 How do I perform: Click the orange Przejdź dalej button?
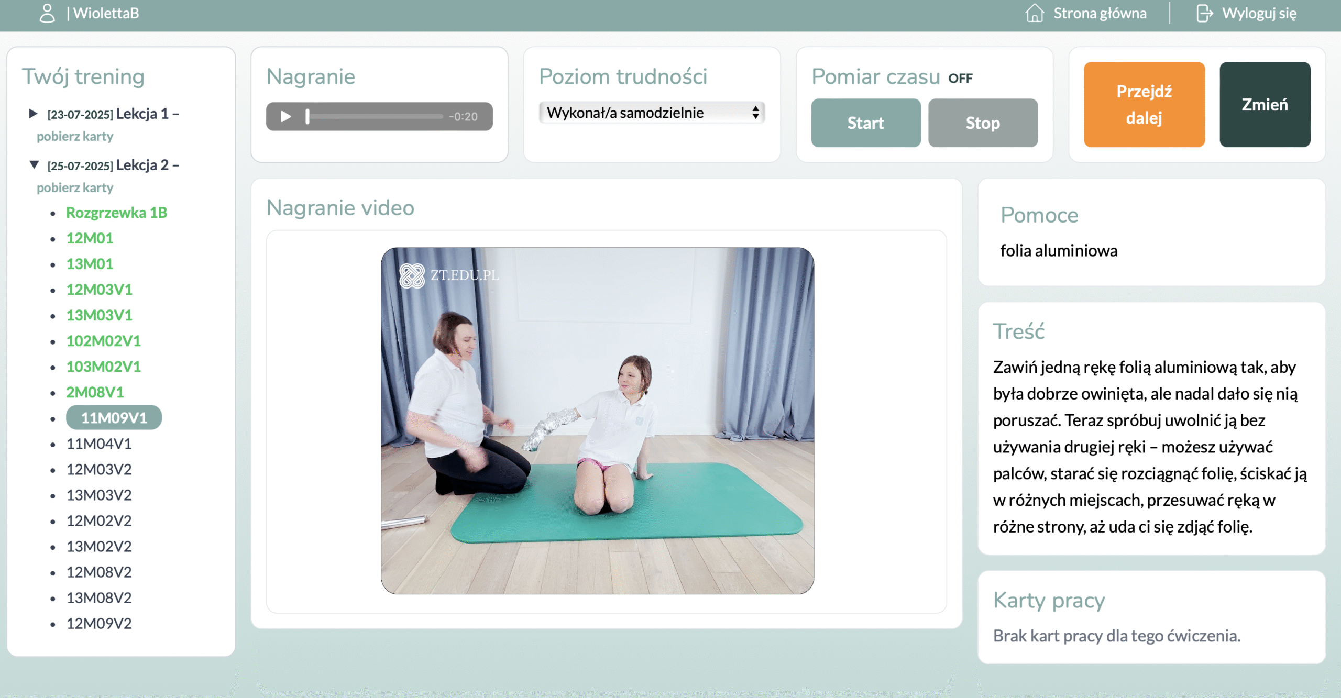click(x=1144, y=105)
